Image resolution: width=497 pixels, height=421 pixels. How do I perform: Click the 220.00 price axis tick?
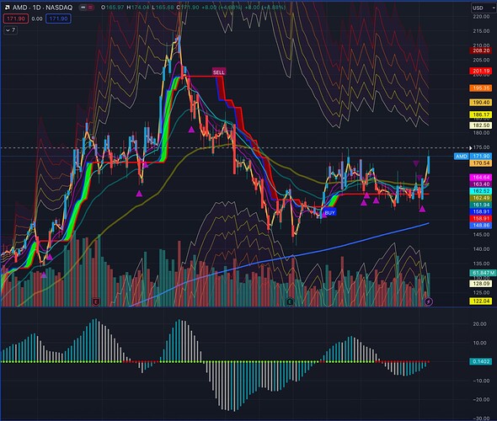(x=481, y=17)
